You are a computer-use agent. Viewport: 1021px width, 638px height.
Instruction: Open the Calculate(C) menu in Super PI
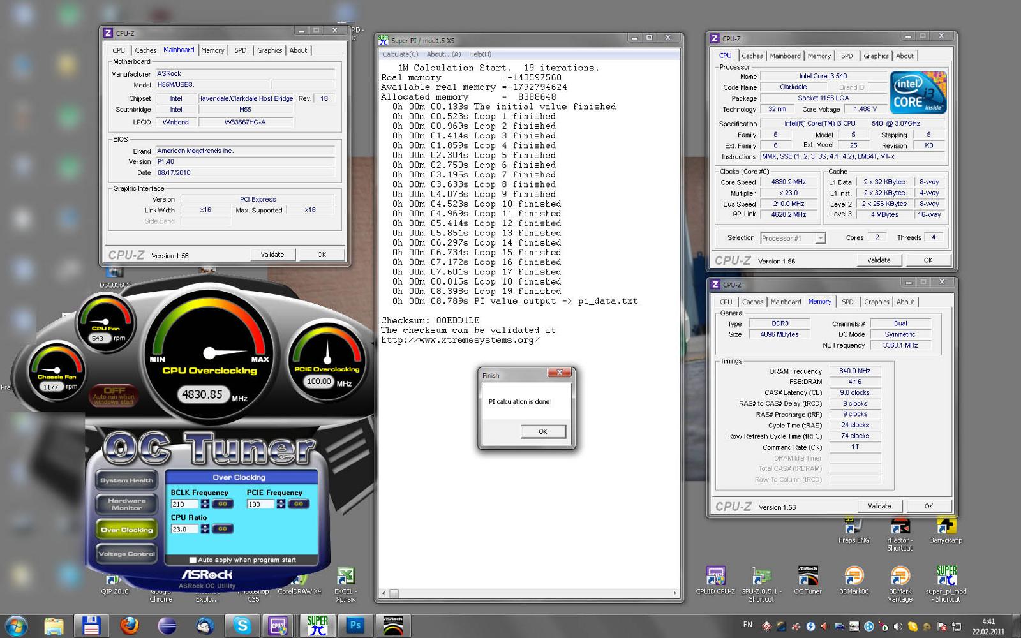[400, 54]
